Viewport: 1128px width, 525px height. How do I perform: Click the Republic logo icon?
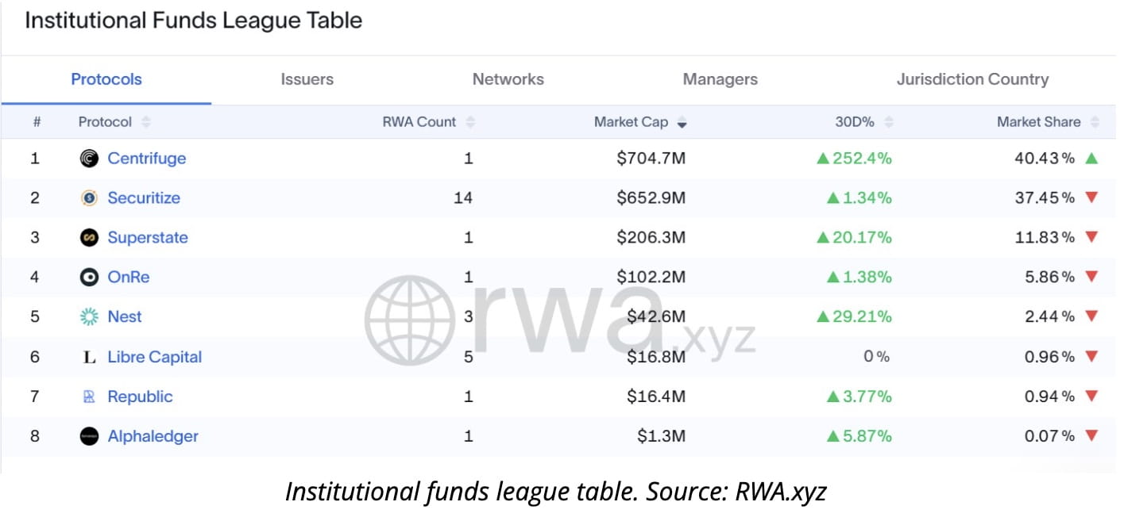tap(89, 397)
